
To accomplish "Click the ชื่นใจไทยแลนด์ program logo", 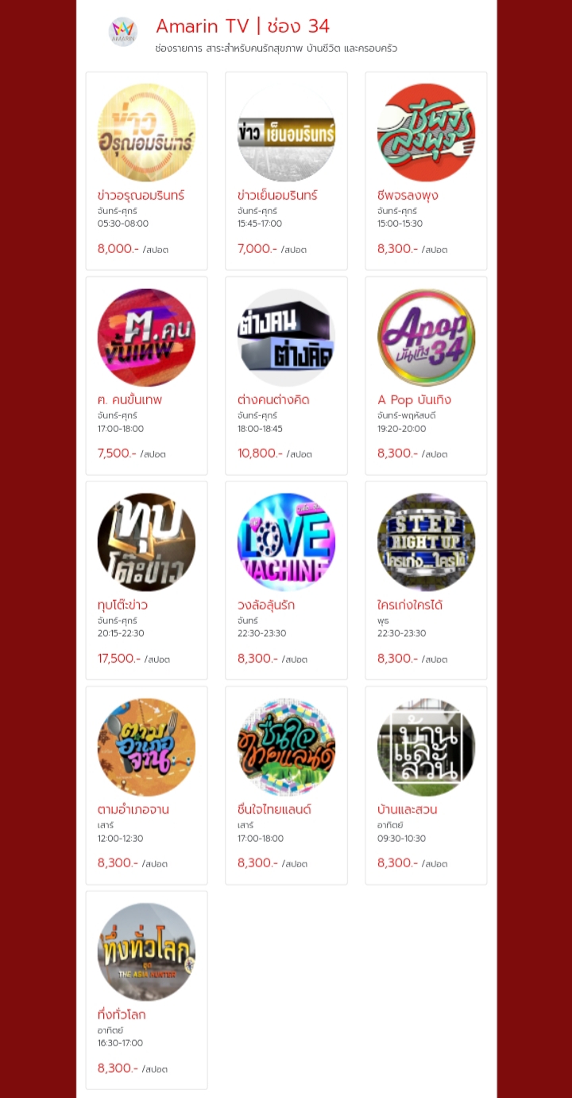I will click(286, 747).
